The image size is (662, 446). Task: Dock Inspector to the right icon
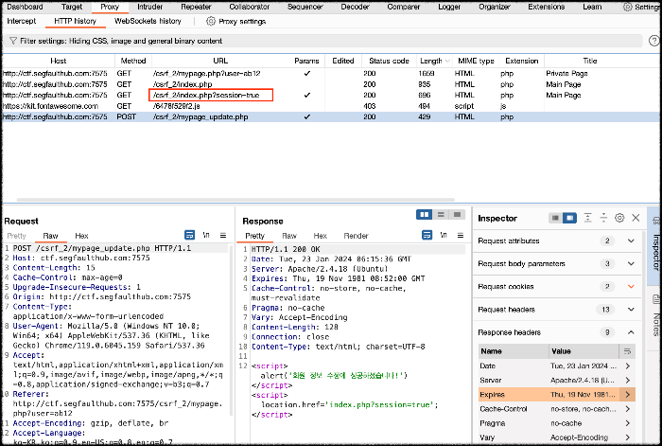pos(569,218)
